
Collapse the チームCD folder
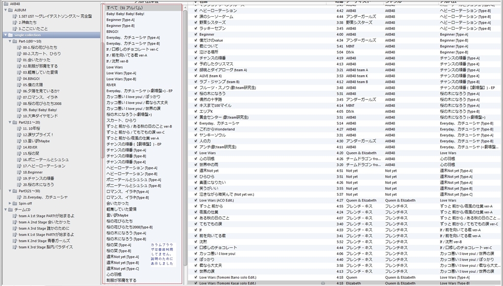point(6,210)
